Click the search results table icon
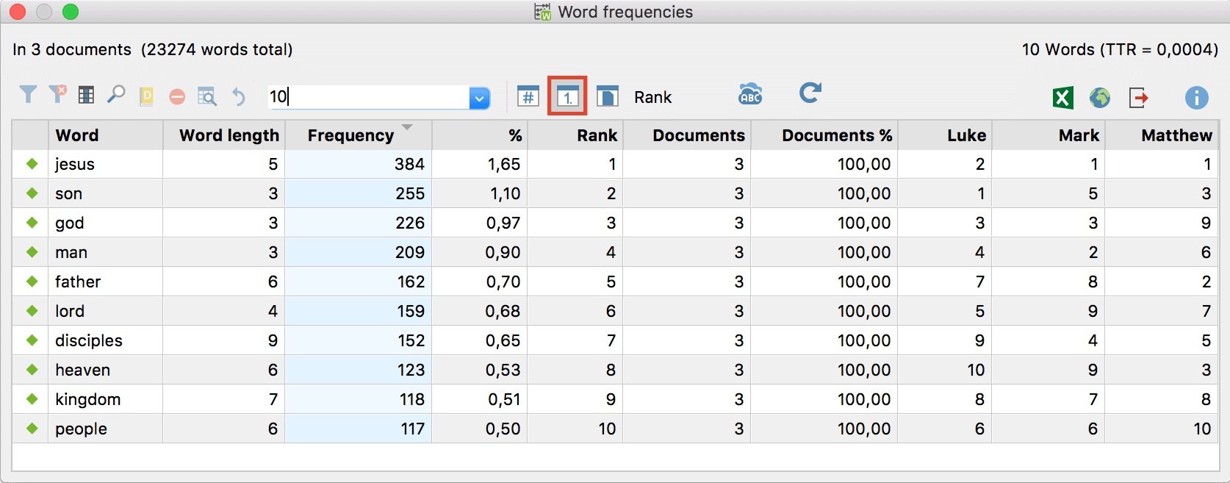Screen dimensions: 1230x483 pos(207,96)
